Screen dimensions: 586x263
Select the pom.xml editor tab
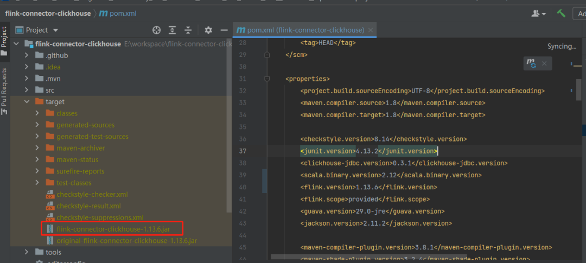pos(304,30)
